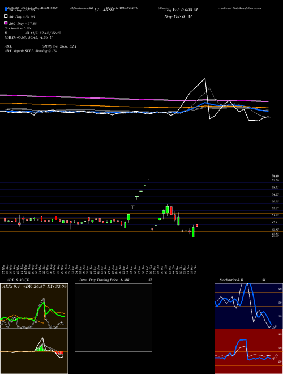Select the '50 Day - 51.06' legend text
This screenshot has height=374, width=283.
point(22,17)
